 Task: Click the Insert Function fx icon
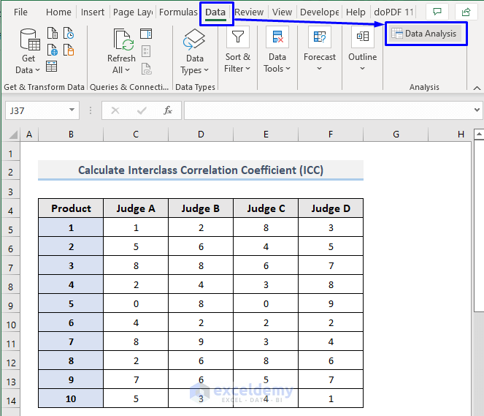[x=168, y=110]
